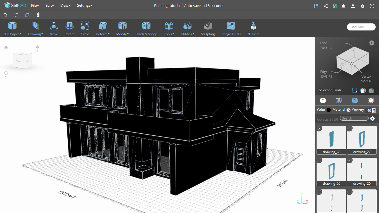Click the Material sphere icon

point(348,110)
